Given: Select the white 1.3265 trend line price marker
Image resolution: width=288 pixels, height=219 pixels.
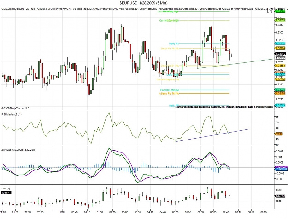Looking at the screenshot, I should [280, 58].
